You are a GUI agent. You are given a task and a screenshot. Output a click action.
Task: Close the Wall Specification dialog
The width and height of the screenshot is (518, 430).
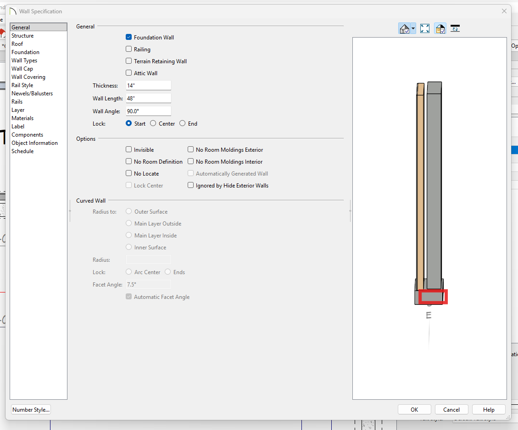pos(504,11)
